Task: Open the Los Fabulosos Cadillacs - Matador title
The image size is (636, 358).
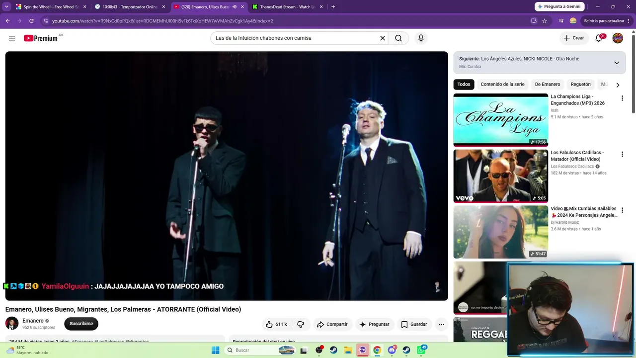Action: pos(577,156)
